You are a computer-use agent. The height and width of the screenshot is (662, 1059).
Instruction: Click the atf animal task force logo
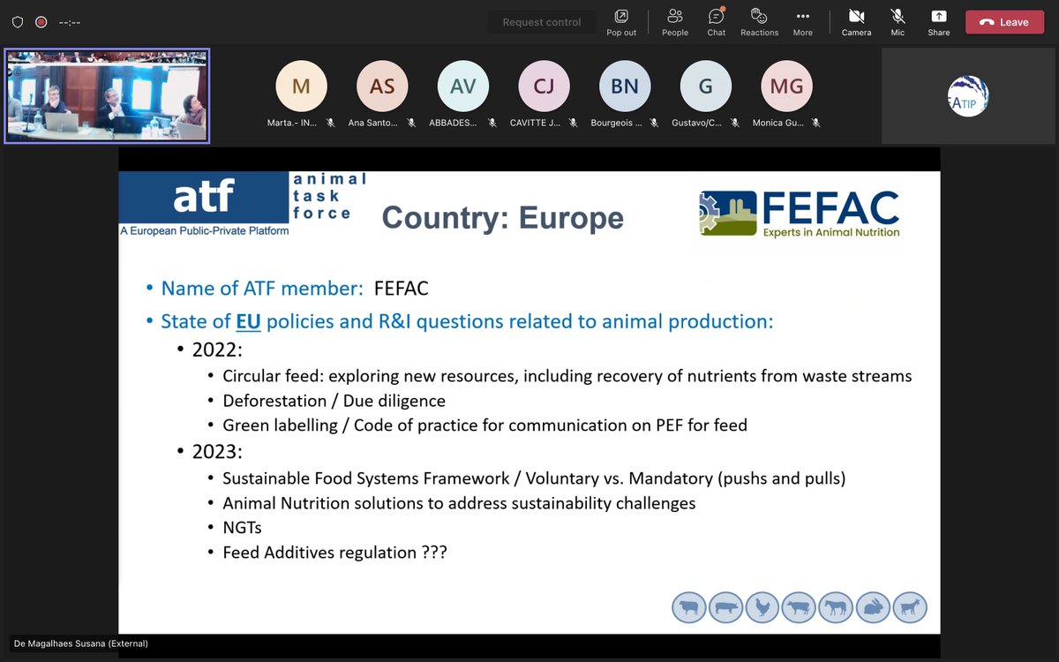click(243, 203)
